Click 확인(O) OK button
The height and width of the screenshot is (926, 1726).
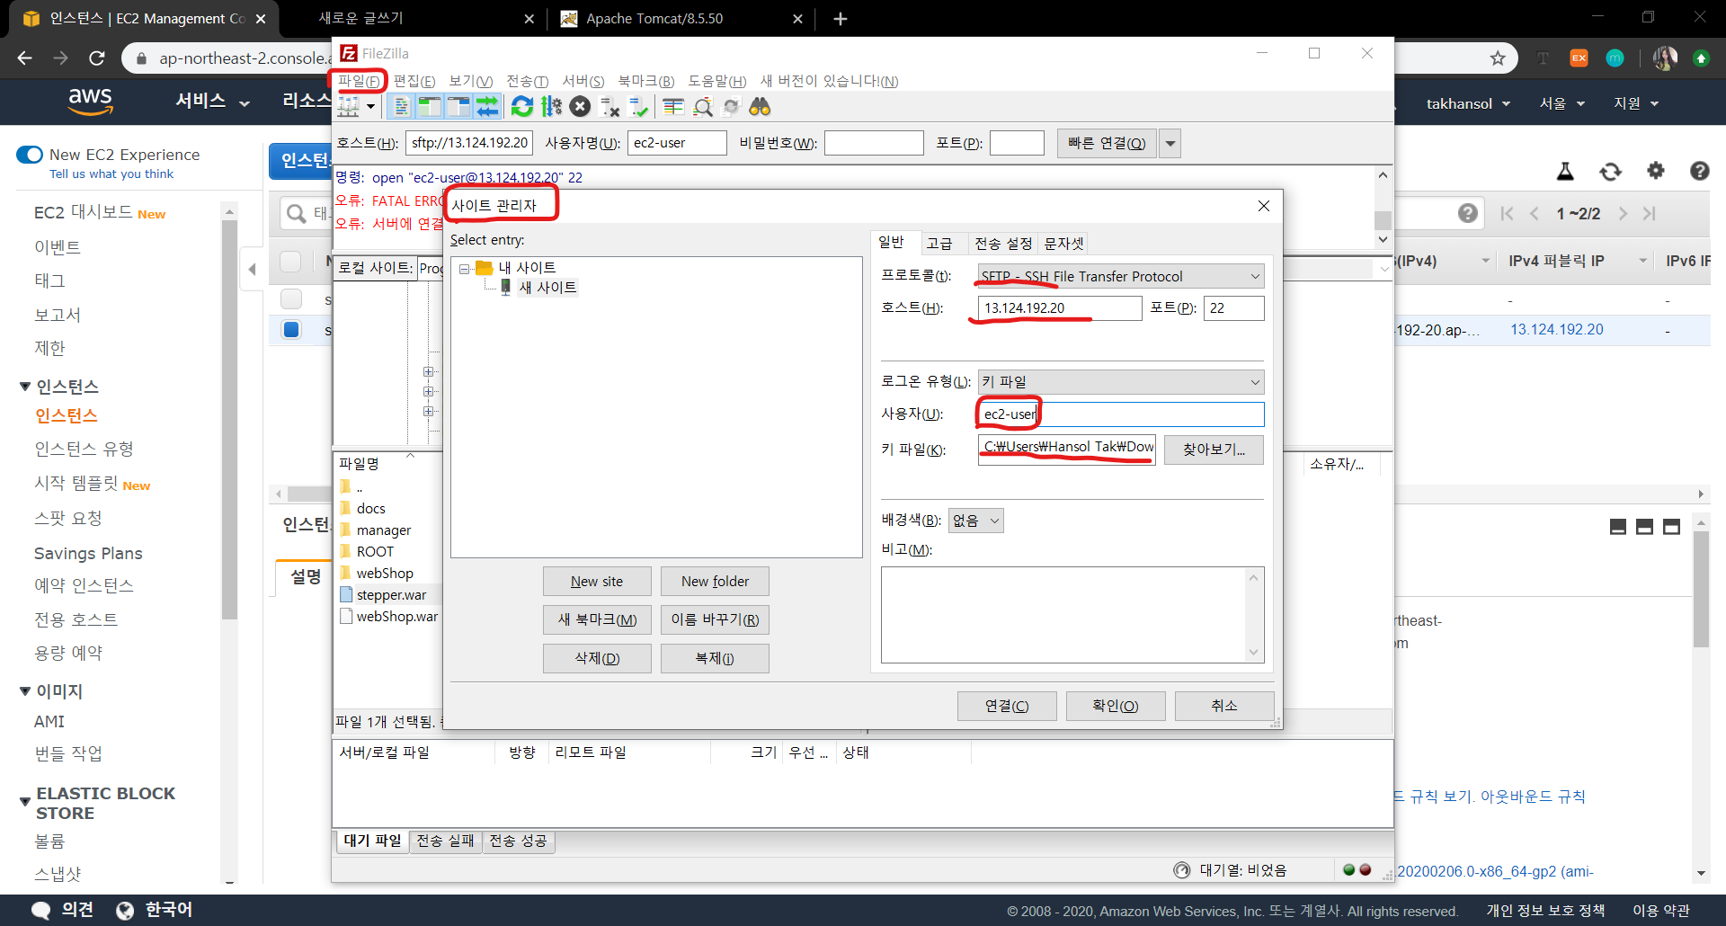coord(1116,706)
